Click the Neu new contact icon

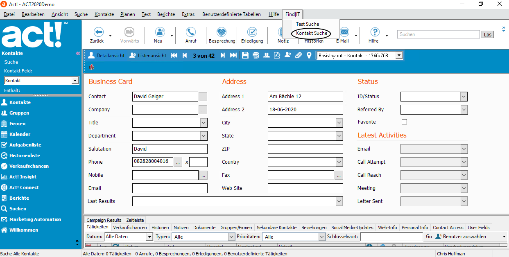point(160,32)
